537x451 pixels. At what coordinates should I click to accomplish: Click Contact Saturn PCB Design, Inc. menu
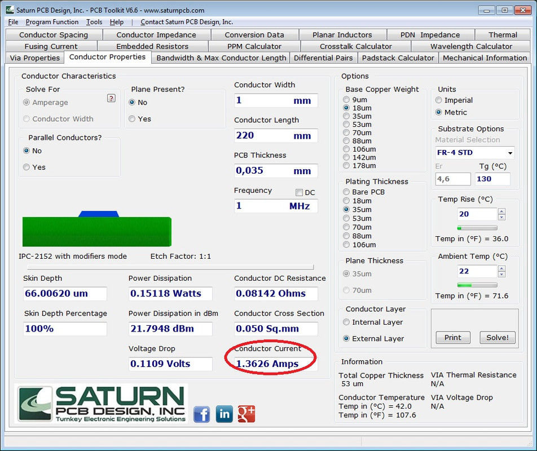187,22
